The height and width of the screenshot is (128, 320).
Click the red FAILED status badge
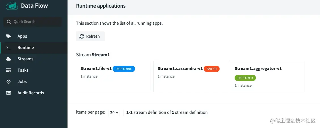click(x=211, y=69)
